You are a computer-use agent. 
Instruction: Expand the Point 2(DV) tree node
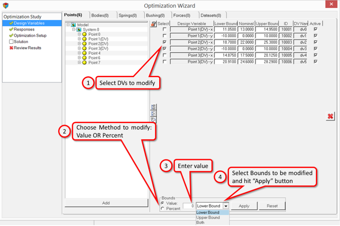click(x=79, y=43)
